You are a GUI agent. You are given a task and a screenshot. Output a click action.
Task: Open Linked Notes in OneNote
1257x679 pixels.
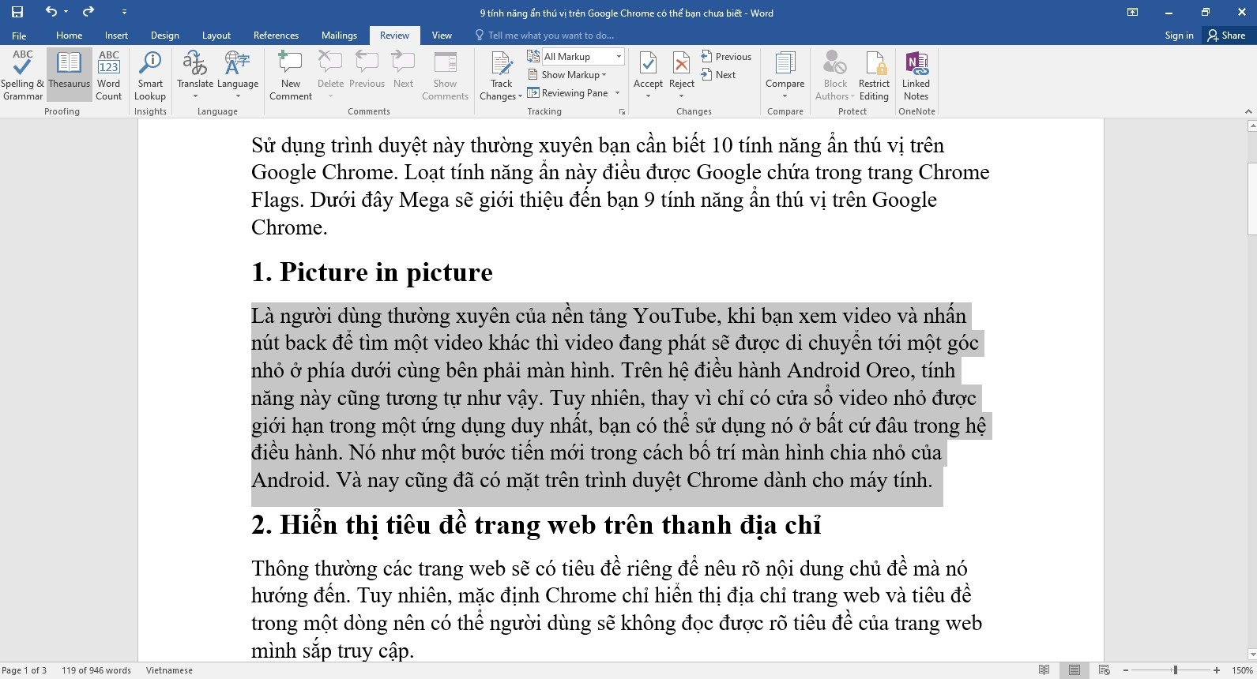pyautogui.click(x=916, y=75)
